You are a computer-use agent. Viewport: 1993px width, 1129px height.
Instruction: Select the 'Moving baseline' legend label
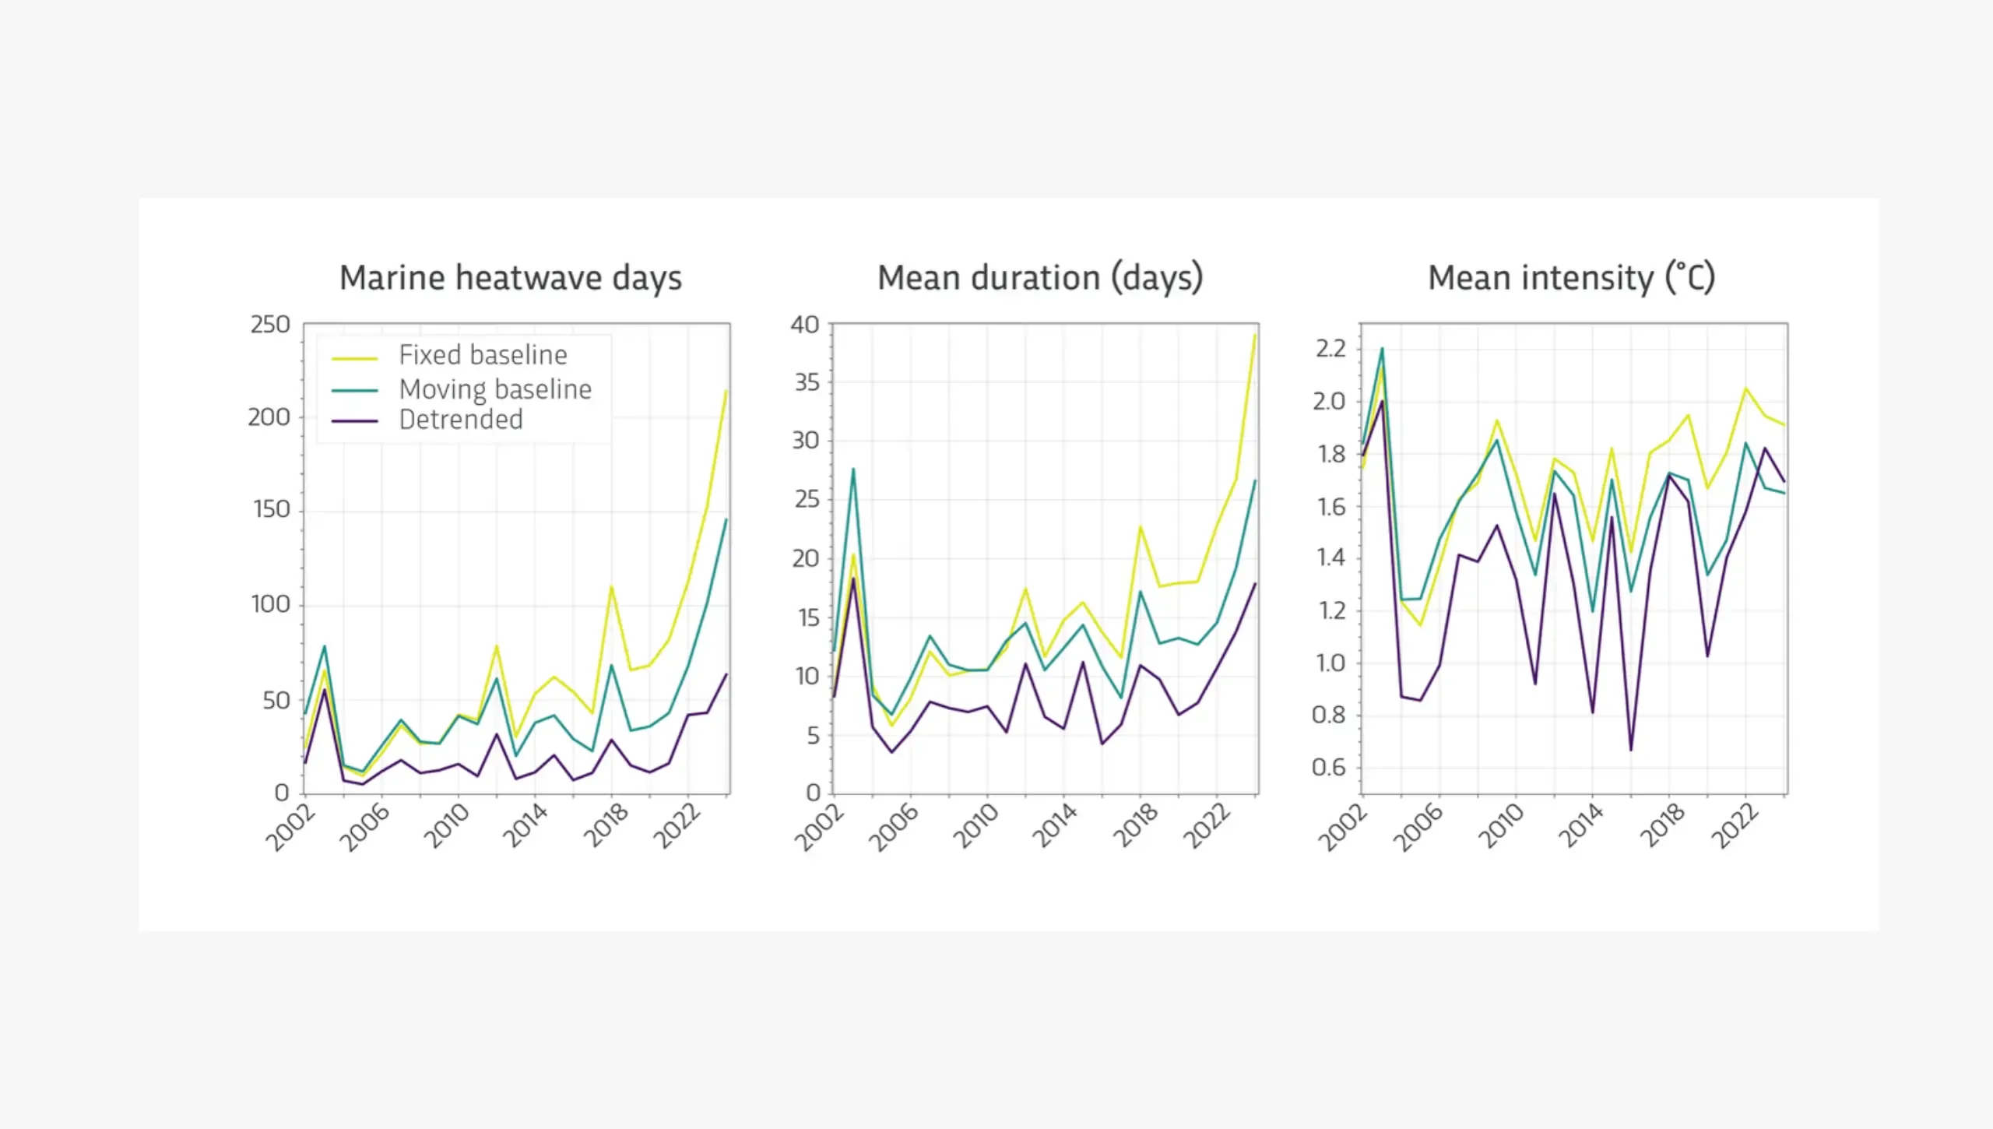click(x=496, y=389)
